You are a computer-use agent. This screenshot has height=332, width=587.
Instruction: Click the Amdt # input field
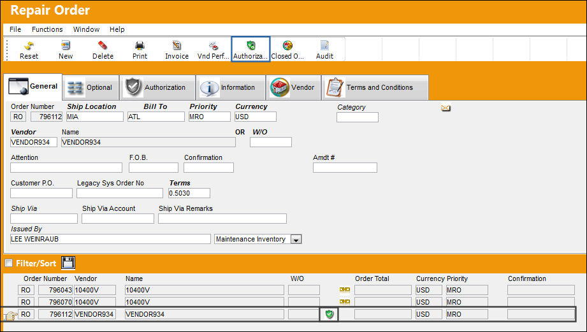pyautogui.click(x=345, y=168)
